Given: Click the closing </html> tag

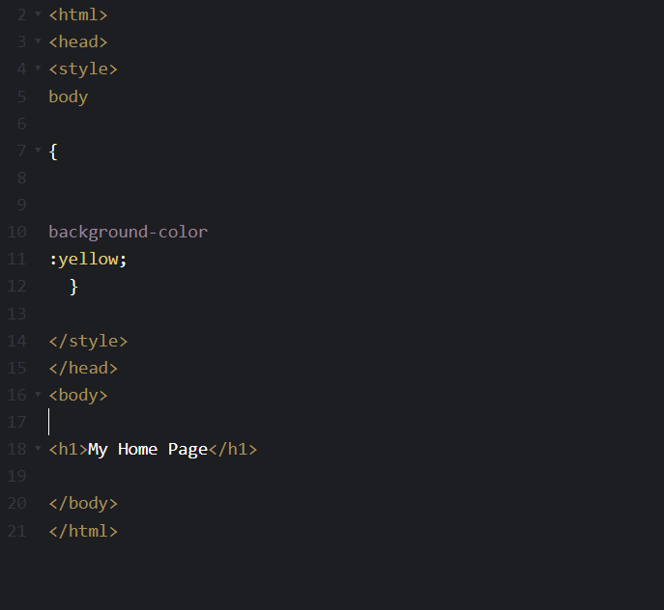Looking at the screenshot, I should coord(83,531).
